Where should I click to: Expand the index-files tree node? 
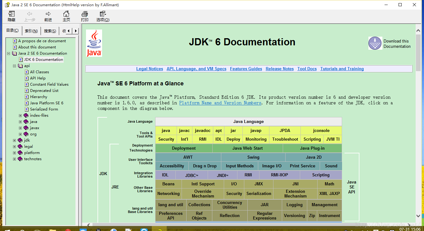(x=20, y=115)
